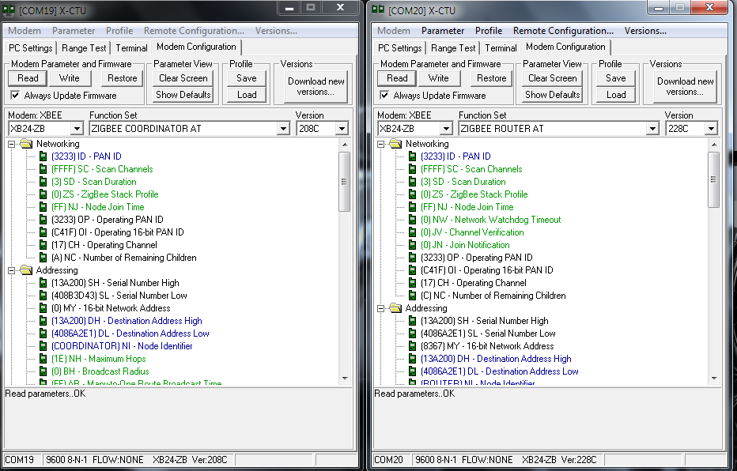Click SC Scan Channels icon in COM19 window
The width and height of the screenshot is (737, 471).
coord(43,169)
